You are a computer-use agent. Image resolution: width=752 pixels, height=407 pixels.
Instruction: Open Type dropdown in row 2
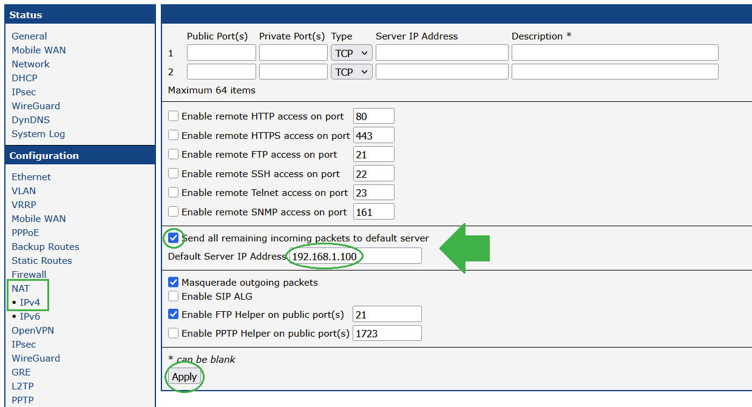tap(351, 72)
